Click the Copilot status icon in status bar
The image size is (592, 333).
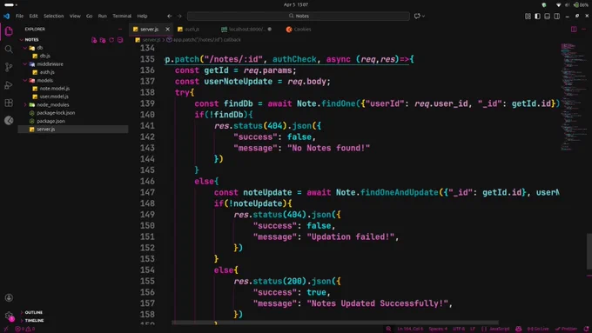518,329
